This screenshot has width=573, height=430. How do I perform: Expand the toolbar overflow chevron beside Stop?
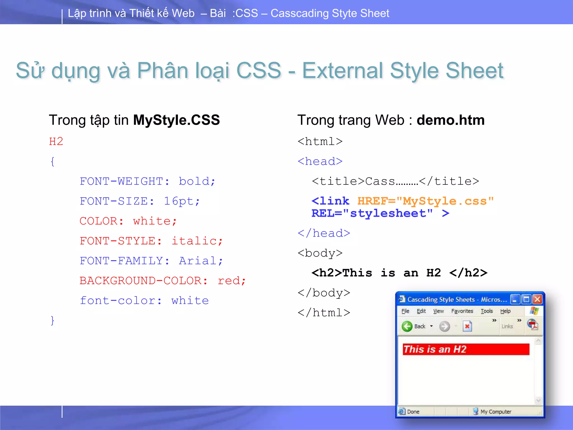point(494,320)
